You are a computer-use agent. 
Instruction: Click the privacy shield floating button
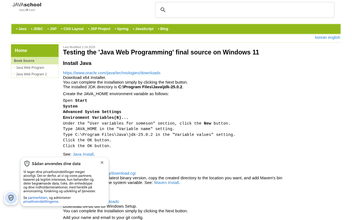11,198
